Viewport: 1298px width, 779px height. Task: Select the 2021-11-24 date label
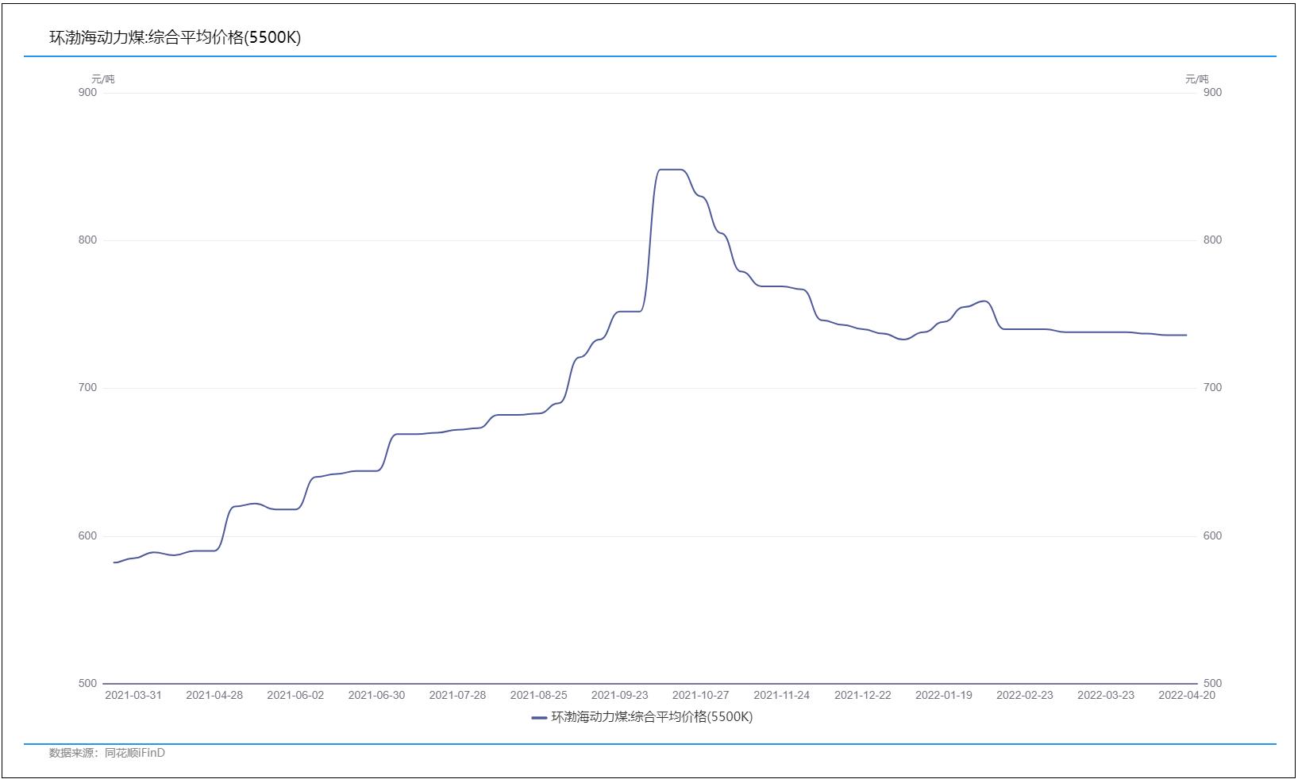tap(781, 695)
